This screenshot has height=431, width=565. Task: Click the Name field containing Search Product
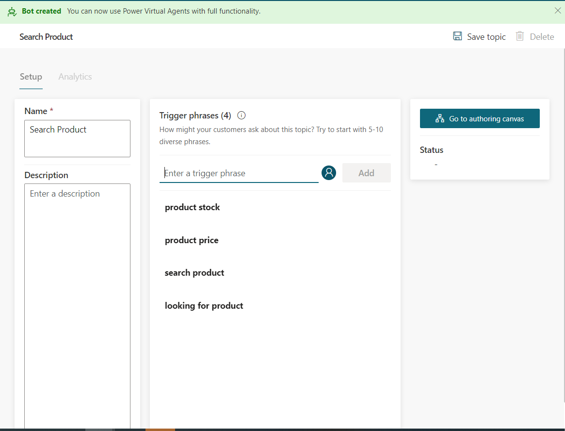pyautogui.click(x=77, y=138)
